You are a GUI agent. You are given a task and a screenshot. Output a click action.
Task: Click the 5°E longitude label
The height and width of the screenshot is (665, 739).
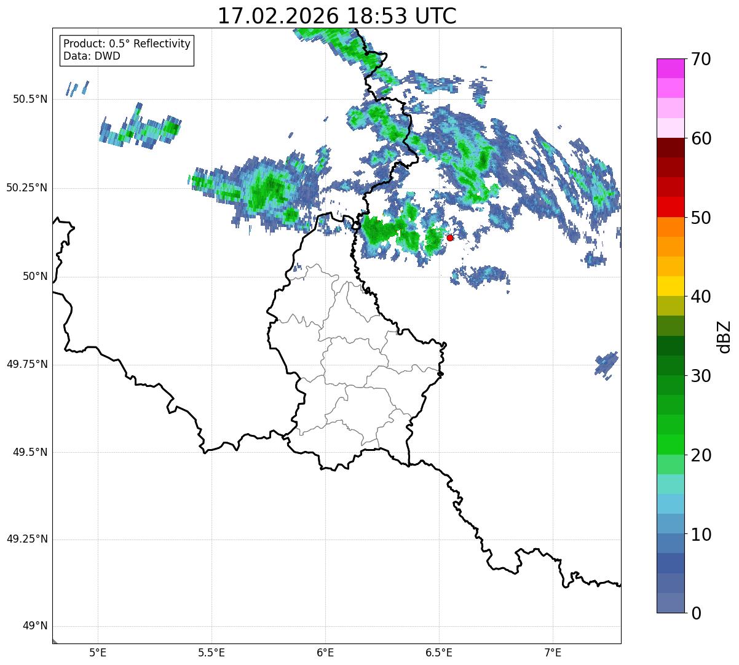click(x=98, y=653)
